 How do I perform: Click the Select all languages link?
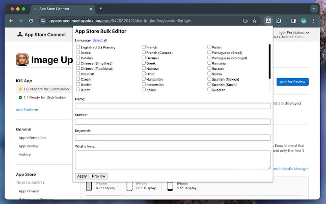coord(100,40)
